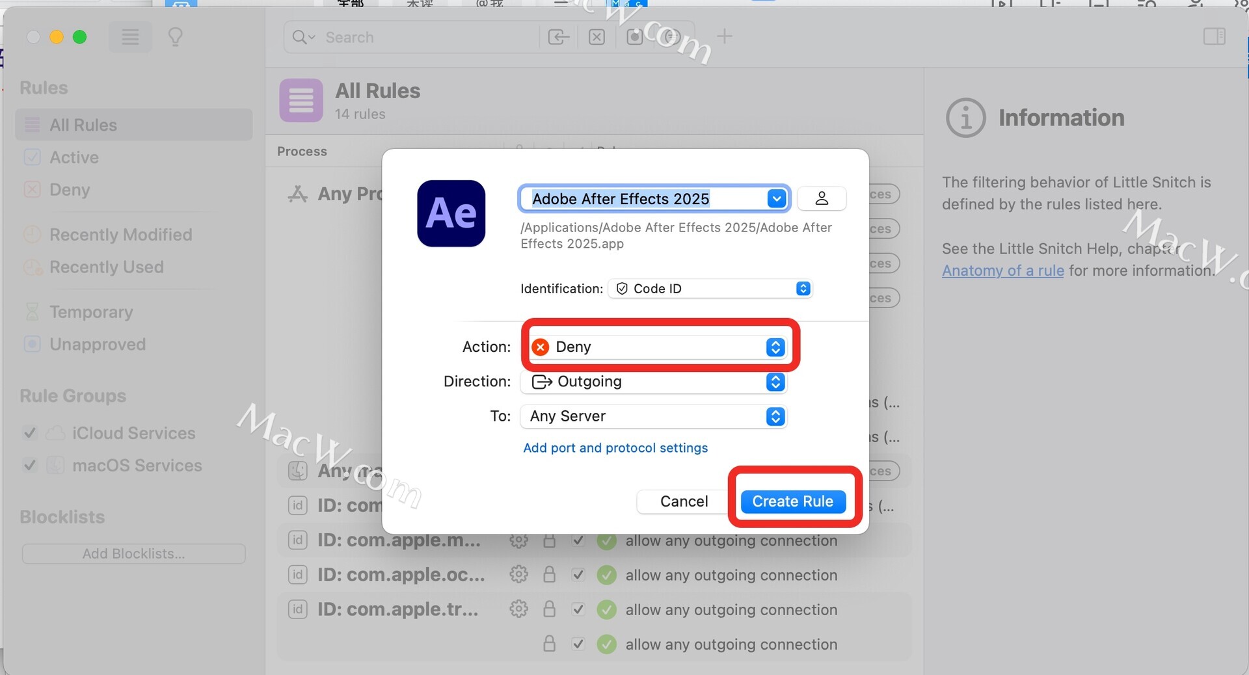The image size is (1249, 675).
Task: Click the After Effects app icon
Action: [451, 213]
